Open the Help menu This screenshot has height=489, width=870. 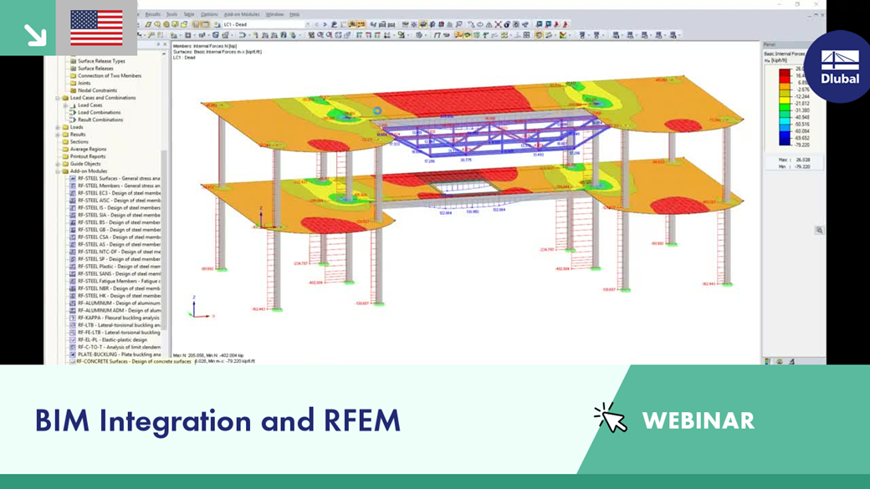(294, 14)
